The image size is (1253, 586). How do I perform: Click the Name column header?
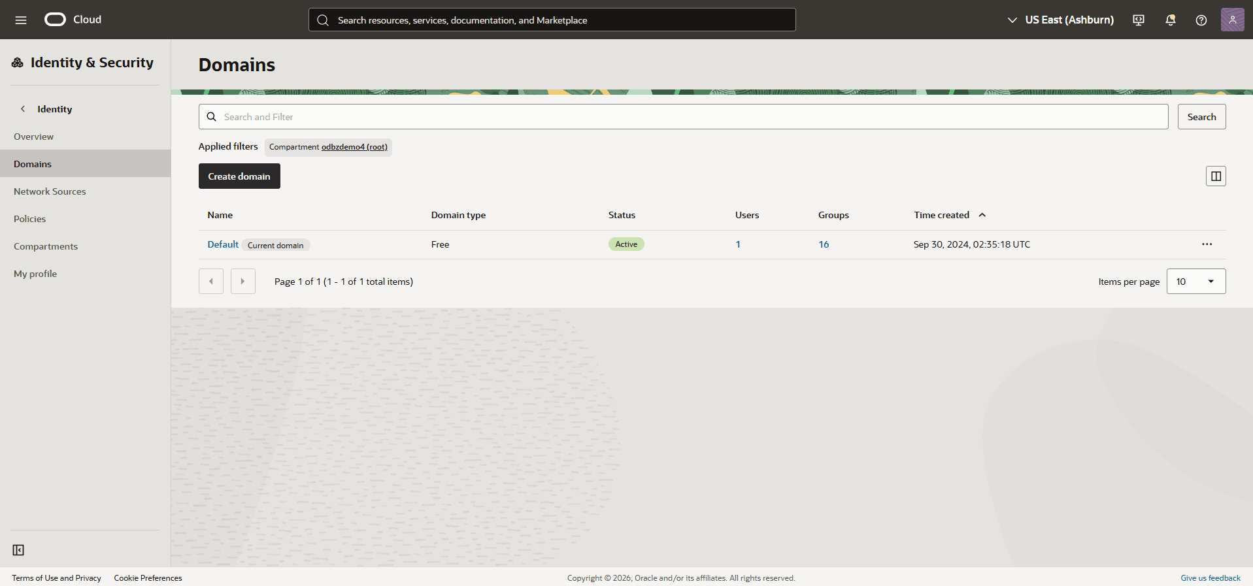pyautogui.click(x=220, y=215)
